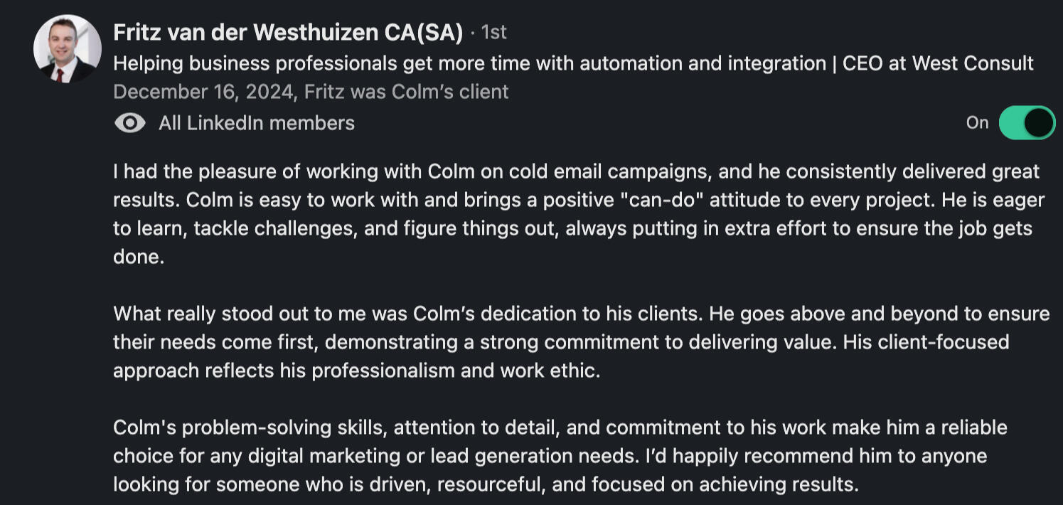
Task: Click the word "done." ending first paragraph
Action: tap(139, 257)
